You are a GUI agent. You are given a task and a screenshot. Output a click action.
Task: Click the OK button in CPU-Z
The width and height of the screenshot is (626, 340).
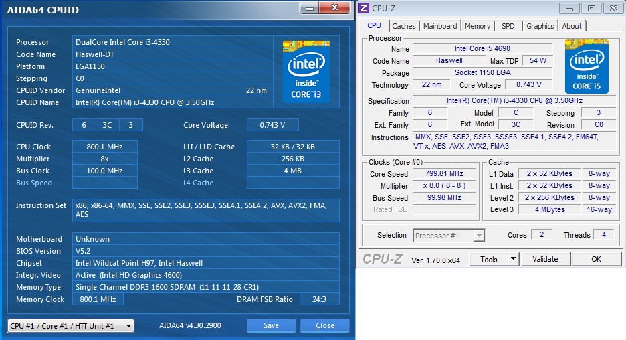pos(596,259)
